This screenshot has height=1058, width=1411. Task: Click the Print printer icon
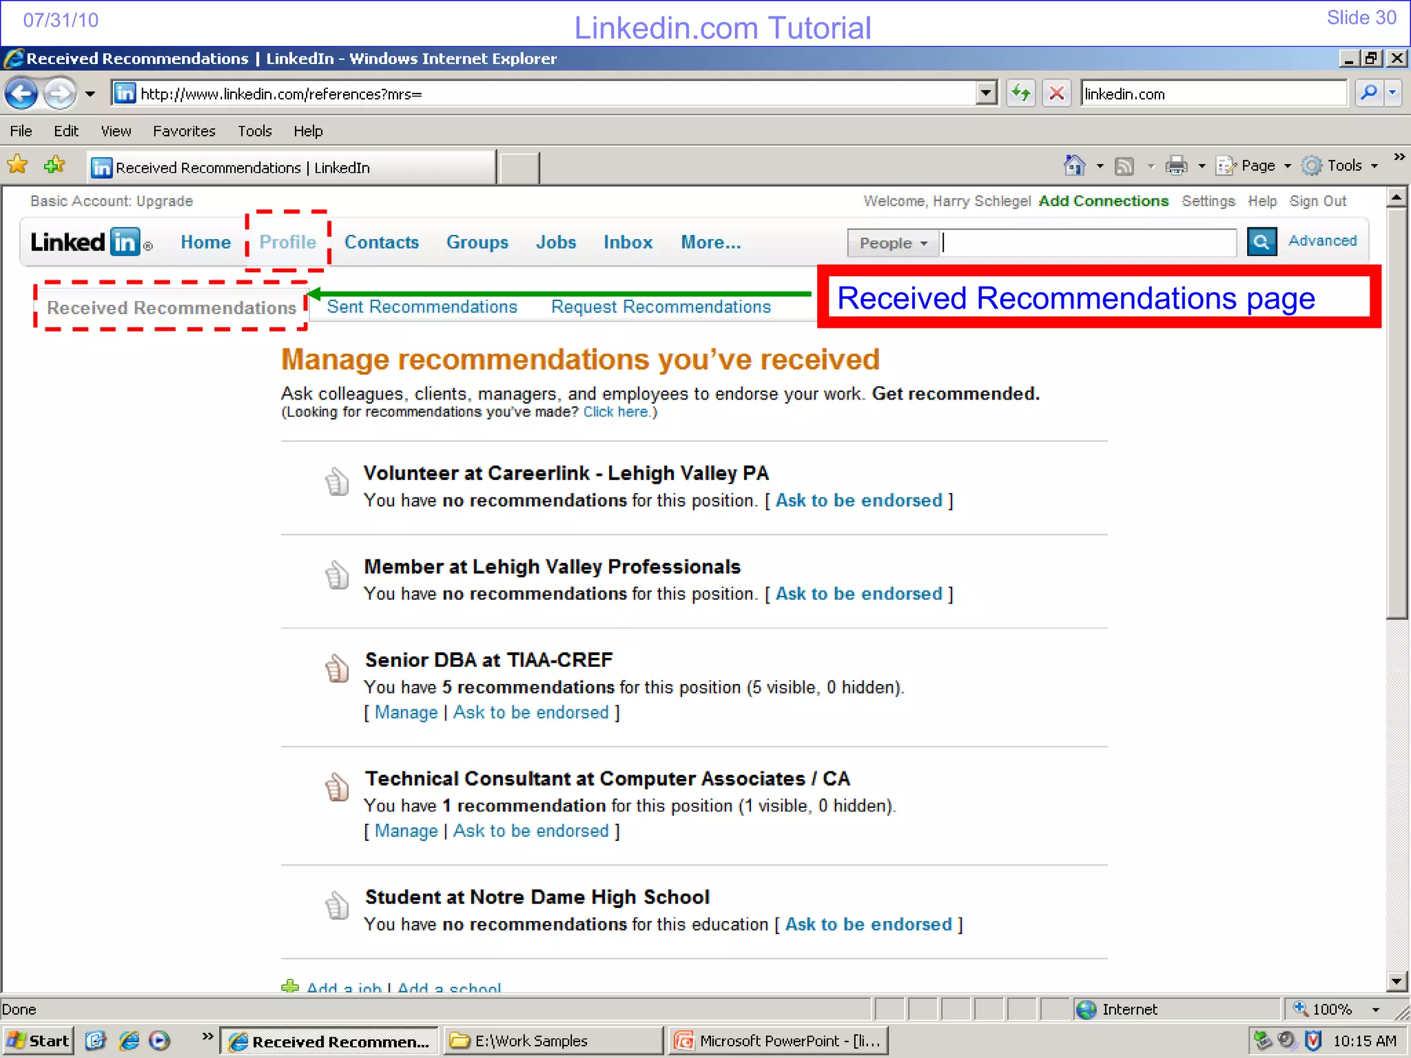click(x=1176, y=166)
